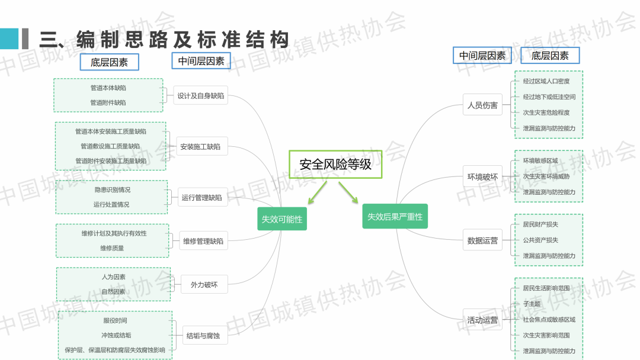640x360 pixels.
Task: Click the 安全风险等级 central node
Action: pos(335,164)
